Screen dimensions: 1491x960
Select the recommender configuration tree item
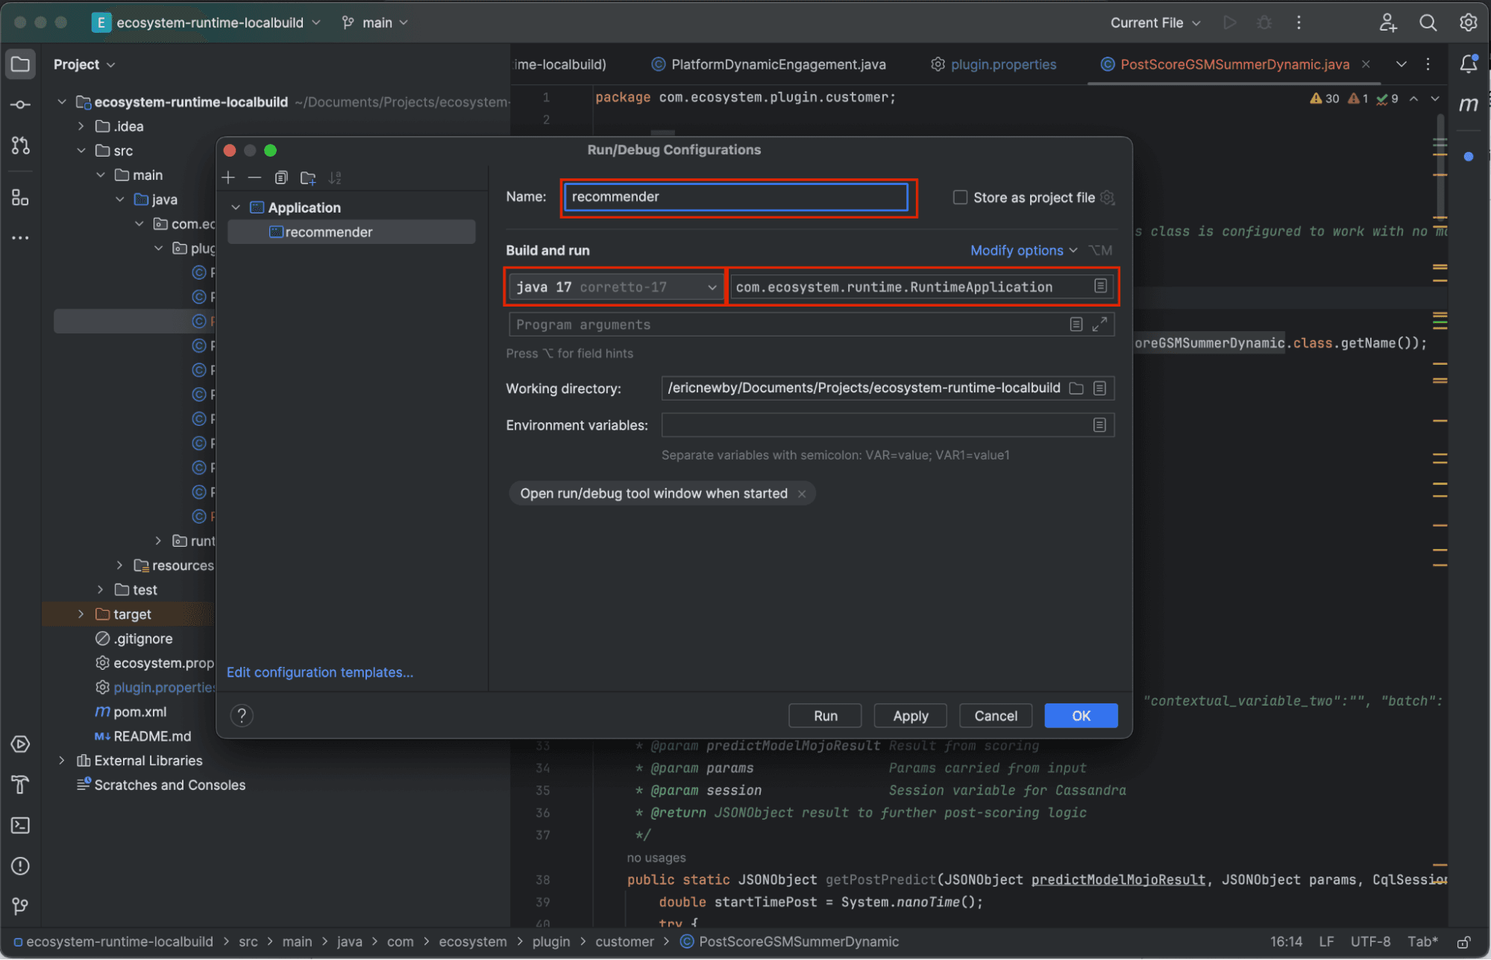pyautogui.click(x=329, y=231)
